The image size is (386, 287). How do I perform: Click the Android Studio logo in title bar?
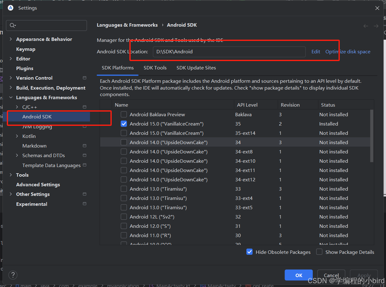pos(11,8)
